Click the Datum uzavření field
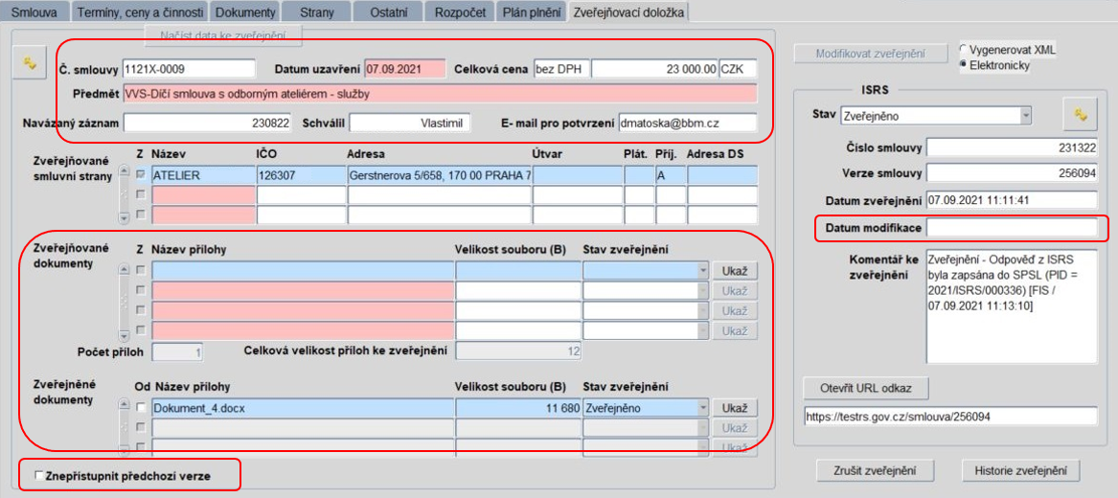 pos(404,69)
